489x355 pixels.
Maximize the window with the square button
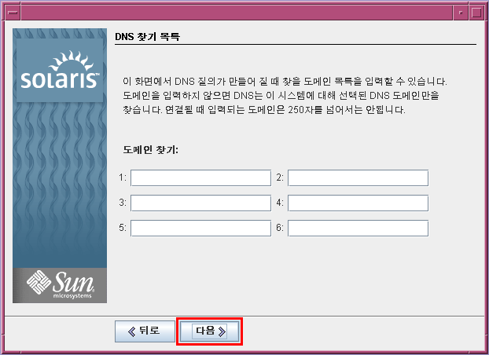[476, 13]
